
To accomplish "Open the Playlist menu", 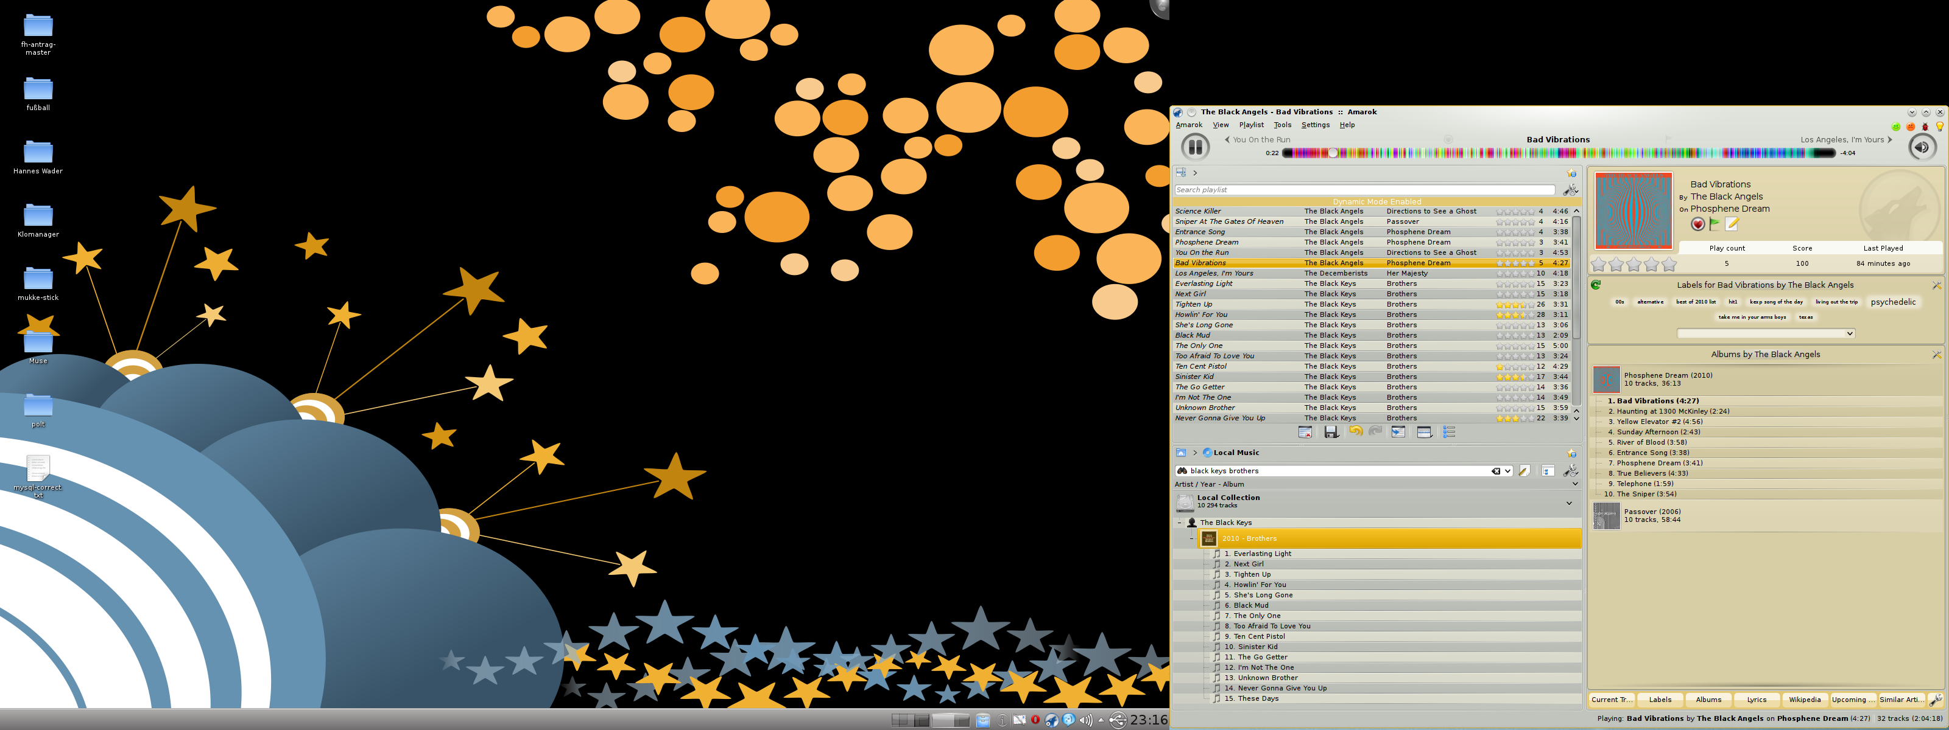I will [1250, 125].
